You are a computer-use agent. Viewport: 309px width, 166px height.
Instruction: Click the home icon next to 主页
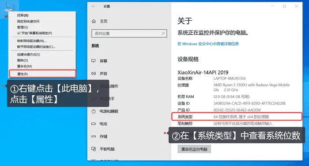tap(94, 21)
